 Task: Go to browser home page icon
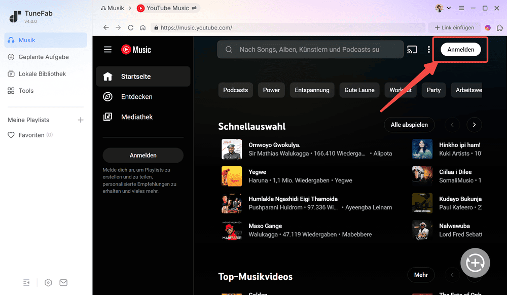[143, 28]
